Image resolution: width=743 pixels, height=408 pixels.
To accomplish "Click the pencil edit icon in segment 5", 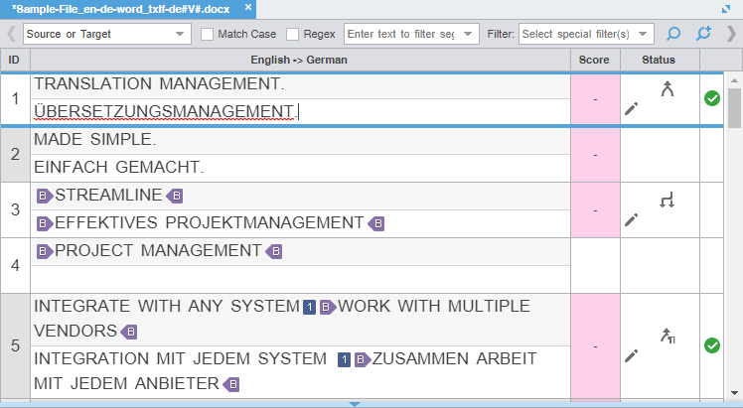I will pos(631,354).
